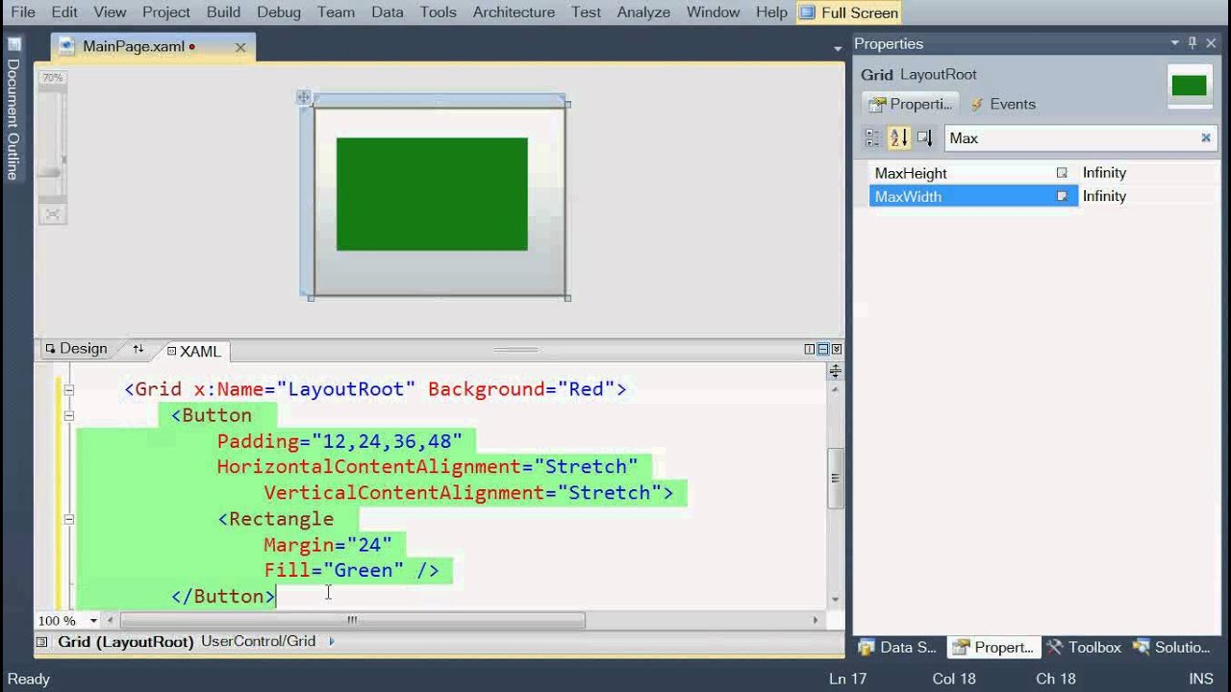
Task: Open the Analyze menu
Action: (643, 12)
